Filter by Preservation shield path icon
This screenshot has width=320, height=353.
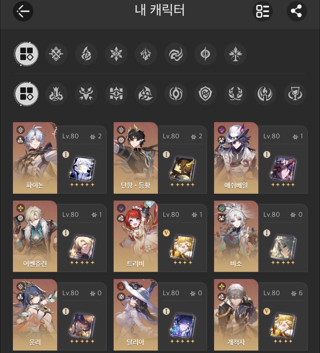[205, 94]
